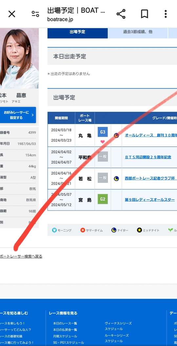The height and width of the screenshot is (346, 177).
Task: Open BTS河辺開設29周年記念 link
Action: point(148,157)
